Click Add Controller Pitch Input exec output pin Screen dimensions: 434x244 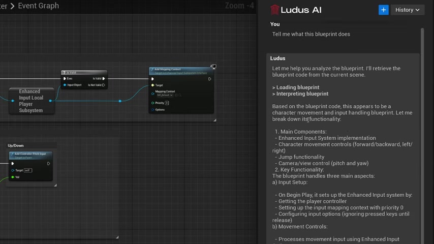point(48,164)
